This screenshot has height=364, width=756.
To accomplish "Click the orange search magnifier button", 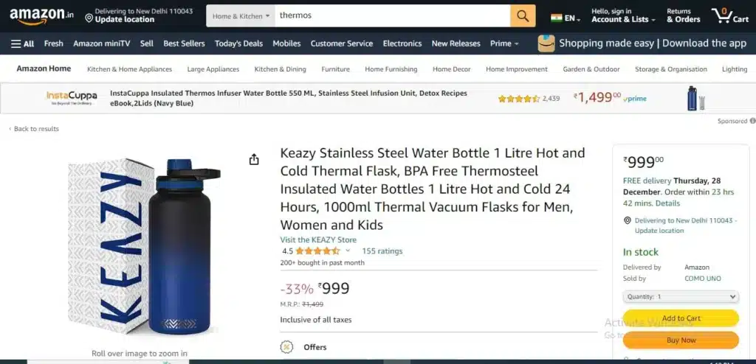I will pyautogui.click(x=523, y=16).
